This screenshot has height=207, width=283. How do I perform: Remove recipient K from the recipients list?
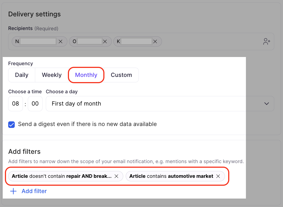[155, 41]
